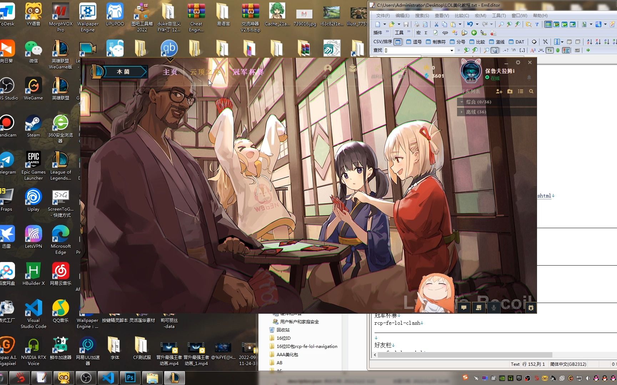This screenshot has height=385, width=617.
Task: Click the new friend folder icon in LoL
Action: [510, 92]
